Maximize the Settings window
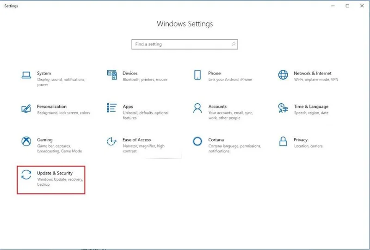370x250 pixels. [x=347, y=6]
